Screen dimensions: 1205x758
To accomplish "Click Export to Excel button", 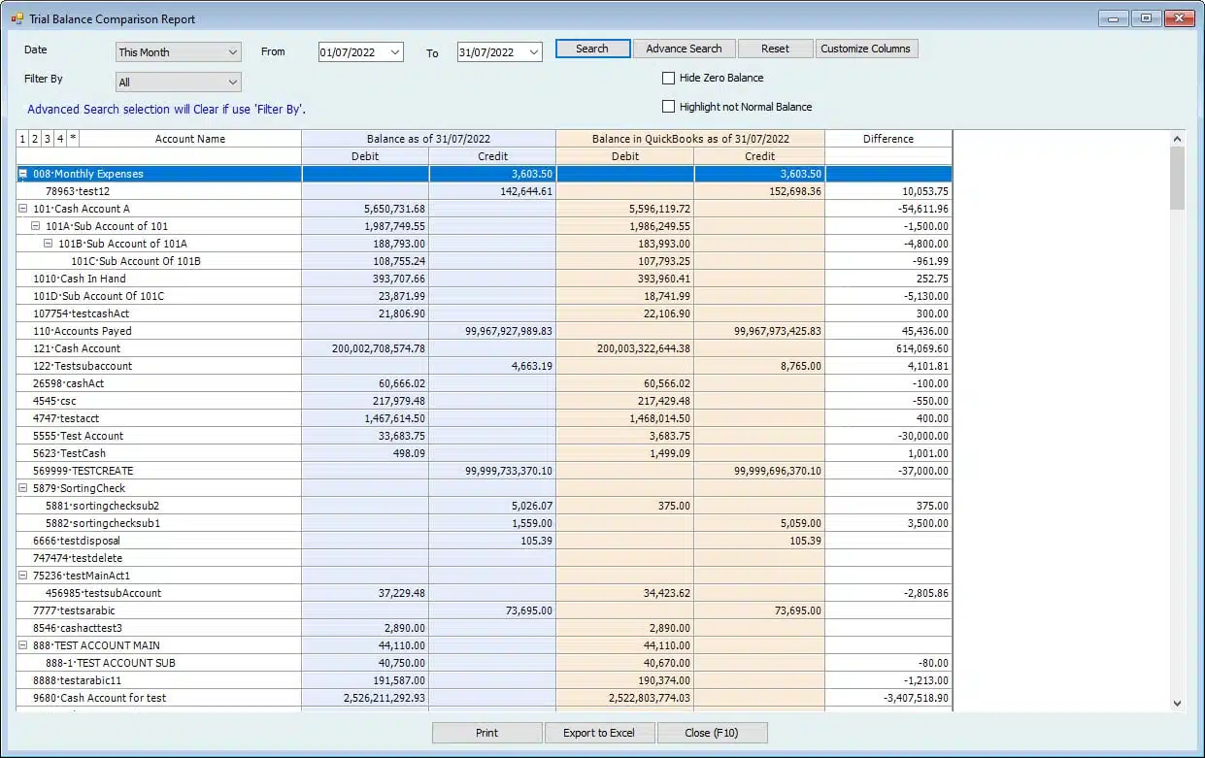I will click(599, 733).
